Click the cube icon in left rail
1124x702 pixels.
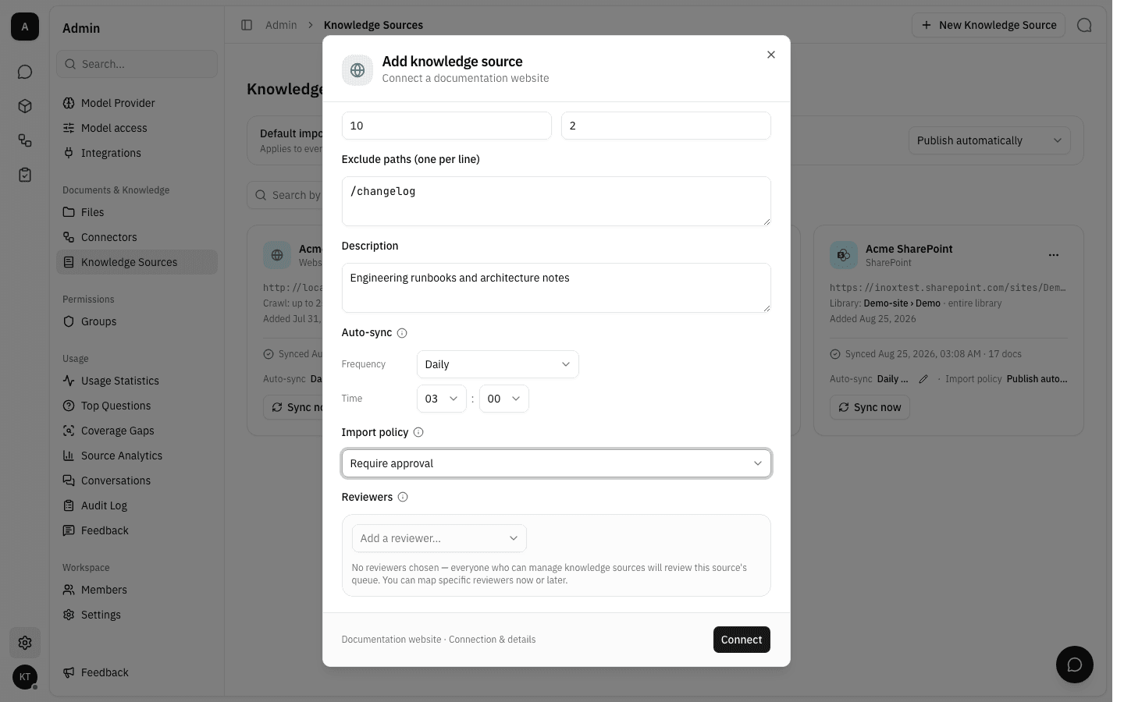click(x=25, y=106)
